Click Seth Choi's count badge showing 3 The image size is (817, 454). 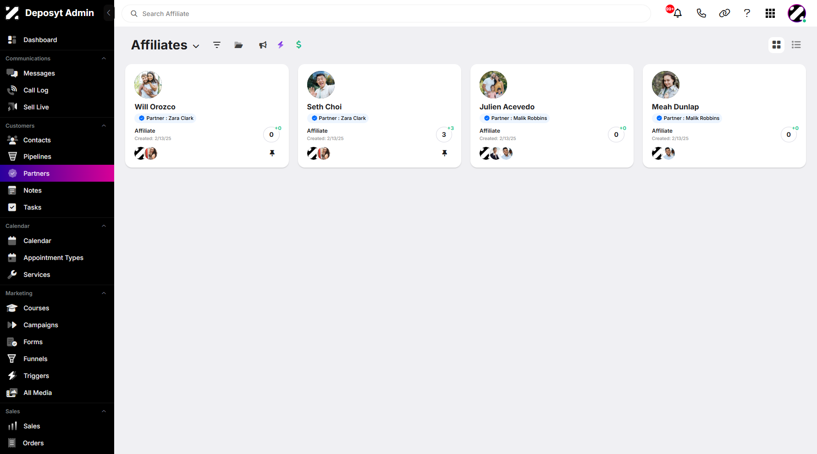point(444,135)
